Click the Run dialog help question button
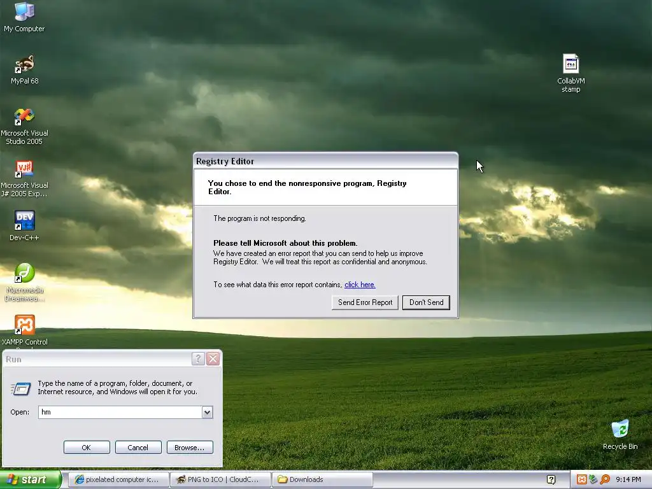652x489 pixels. pyautogui.click(x=199, y=359)
